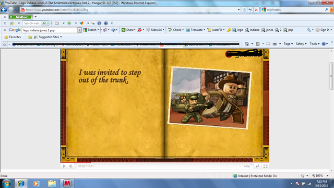Image resolution: width=334 pixels, height=188 pixels.
Task: Click in the Google toolbar search field
Action: [x=50, y=30]
